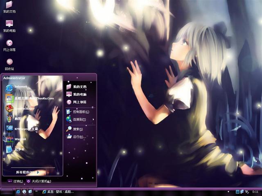
Task: Switch to 桌面 - 壁纸 taskbar window
Action: pos(58,192)
